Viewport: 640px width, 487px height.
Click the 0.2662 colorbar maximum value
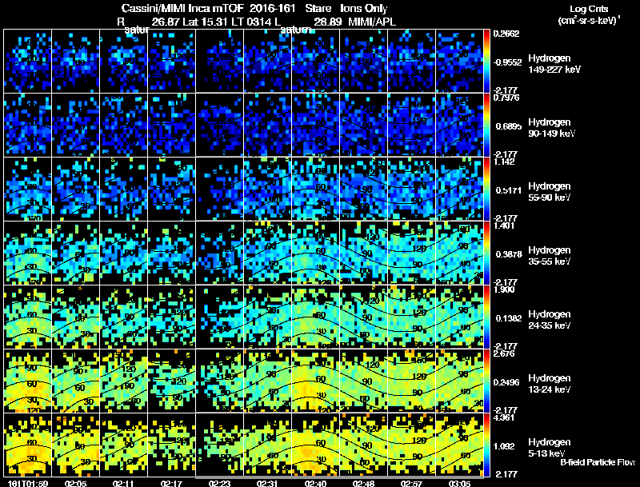(x=506, y=34)
